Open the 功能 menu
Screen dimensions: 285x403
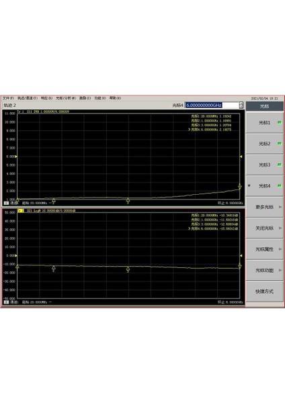[x=100, y=98]
